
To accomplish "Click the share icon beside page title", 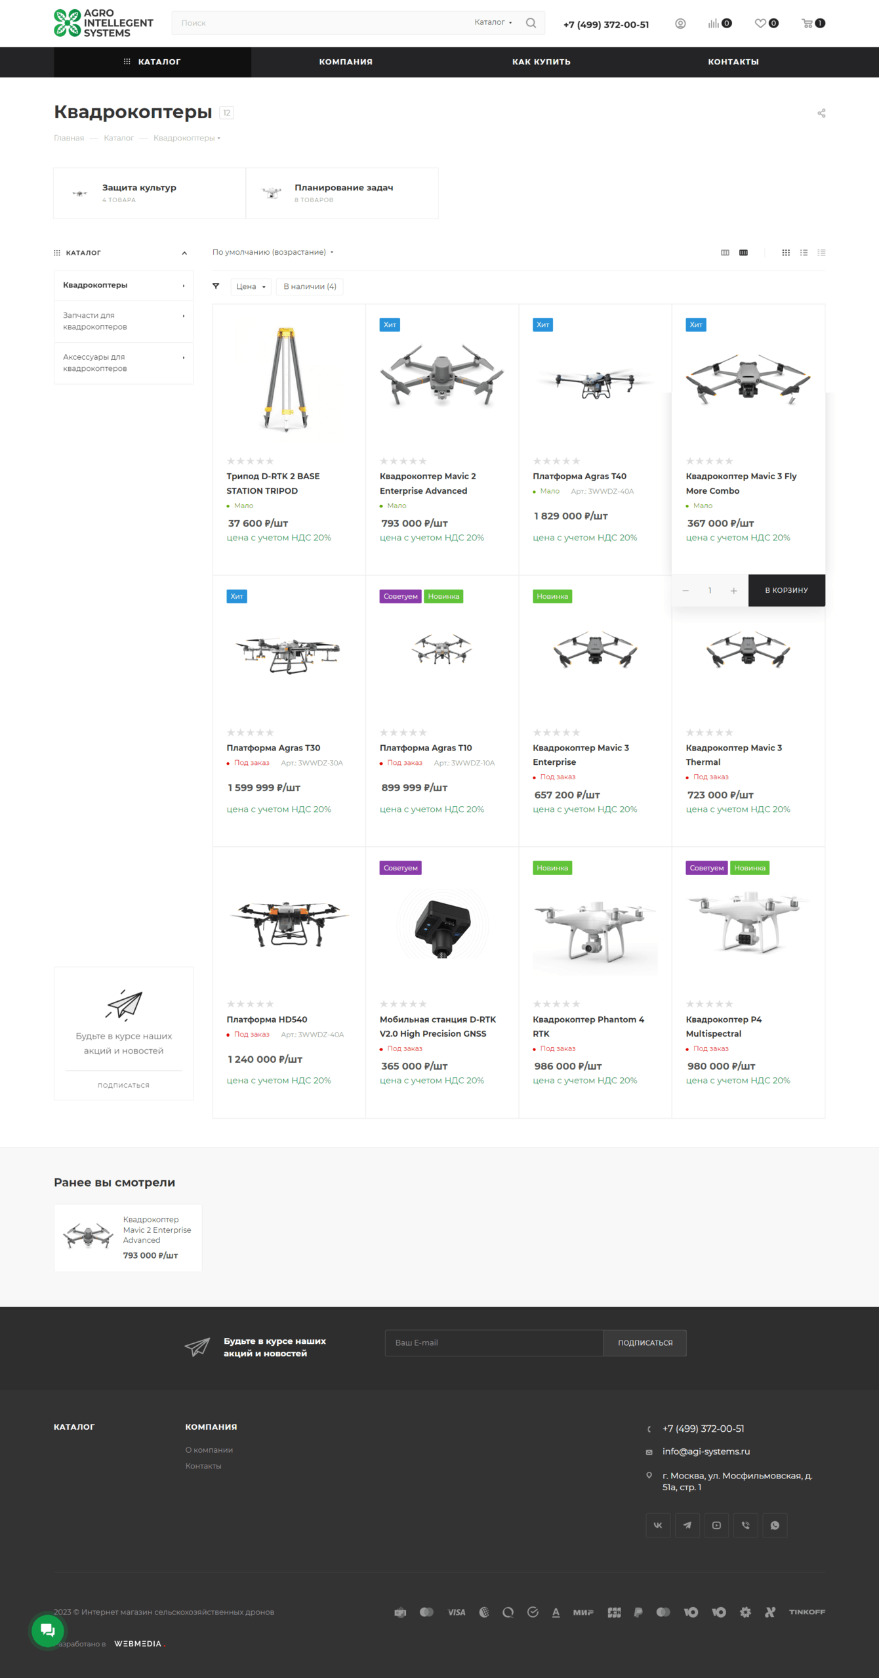I will (x=821, y=114).
